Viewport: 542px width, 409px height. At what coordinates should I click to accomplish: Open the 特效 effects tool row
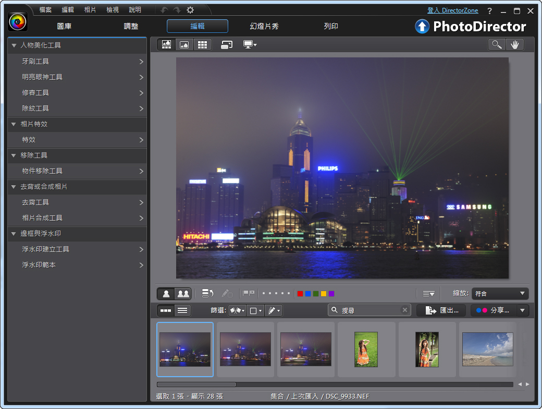(x=78, y=140)
